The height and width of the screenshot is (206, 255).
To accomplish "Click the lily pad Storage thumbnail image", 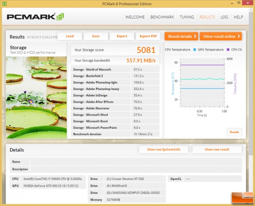I will [36, 97].
